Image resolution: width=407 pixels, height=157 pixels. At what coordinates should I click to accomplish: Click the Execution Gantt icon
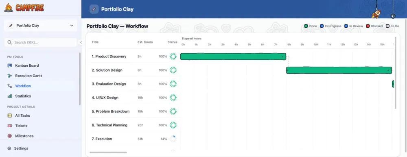[10, 76]
